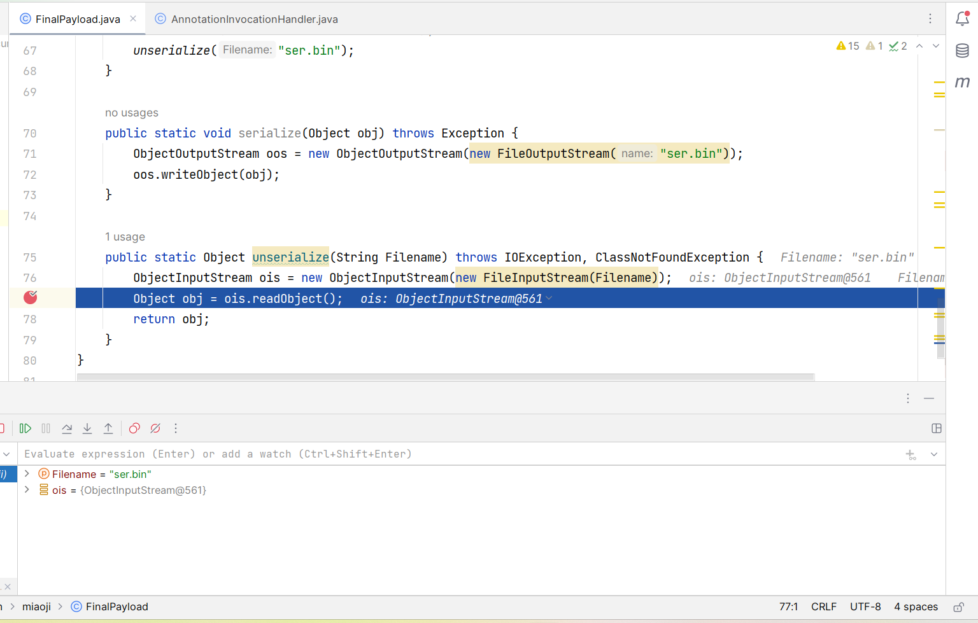Remove breakpoint on line 77
The width and height of the screenshot is (978, 623).
coord(30,297)
